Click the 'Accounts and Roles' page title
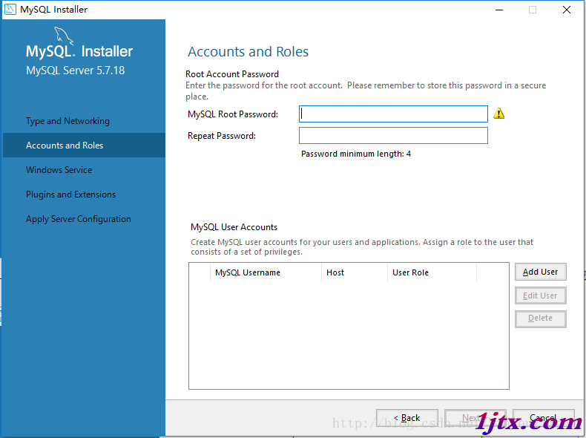The height and width of the screenshot is (438, 586). tap(248, 52)
